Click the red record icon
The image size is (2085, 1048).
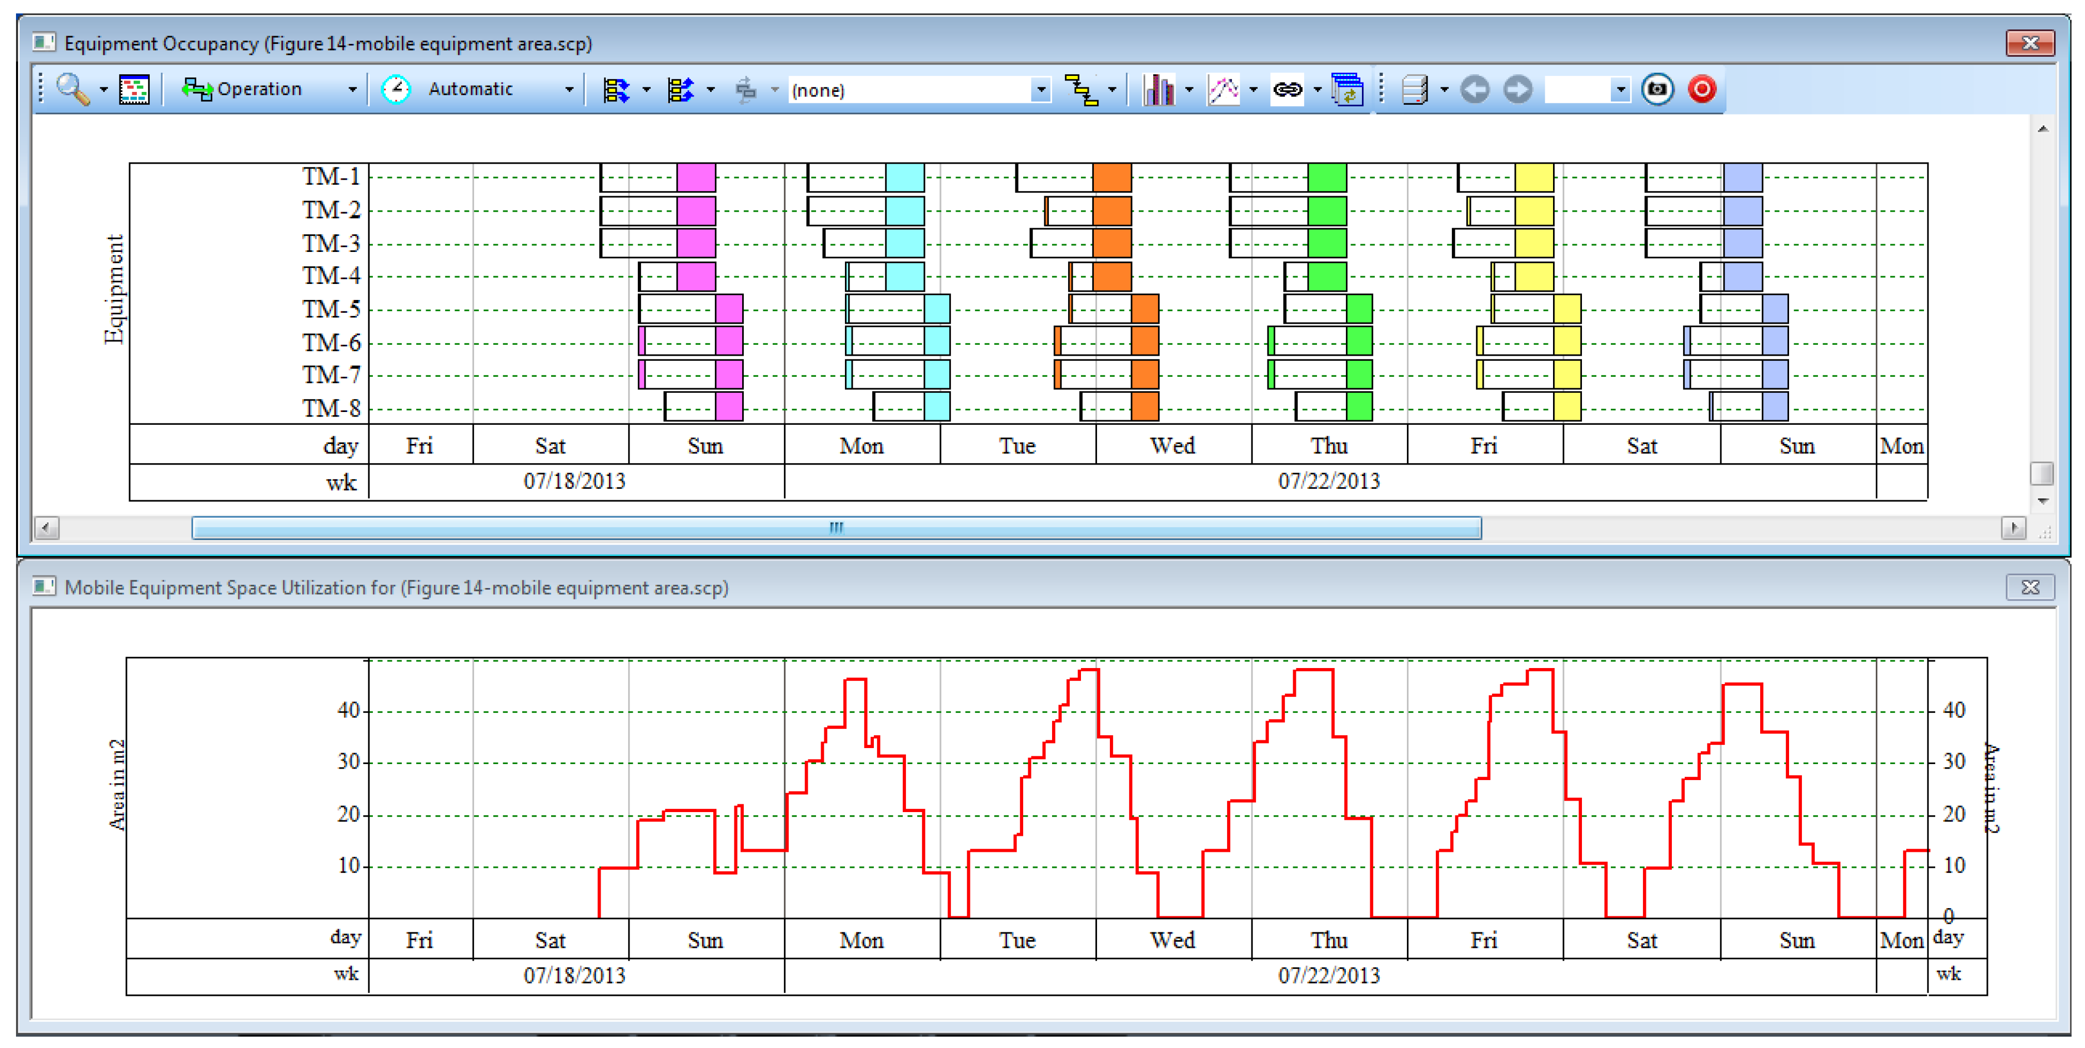1701,89
